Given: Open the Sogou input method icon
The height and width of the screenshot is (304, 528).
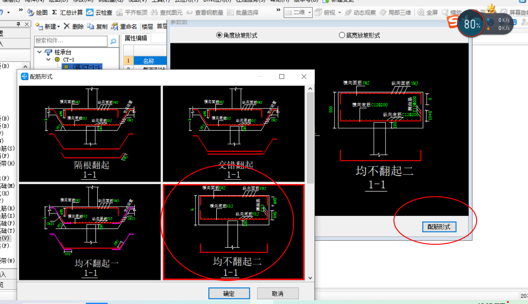Looking at the screenshot, I should pos(452,22).
